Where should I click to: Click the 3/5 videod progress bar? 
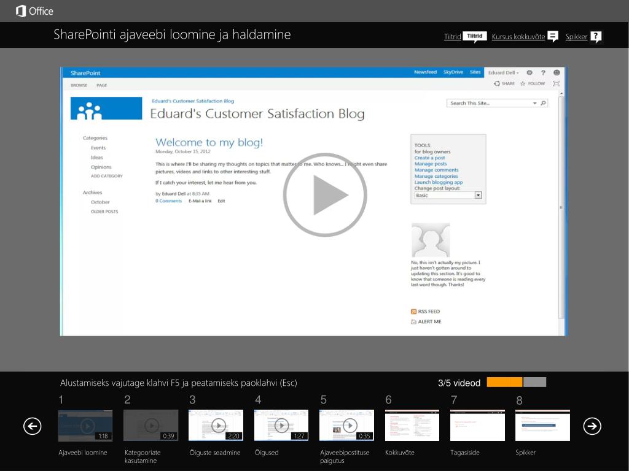[x=516, y=382]
